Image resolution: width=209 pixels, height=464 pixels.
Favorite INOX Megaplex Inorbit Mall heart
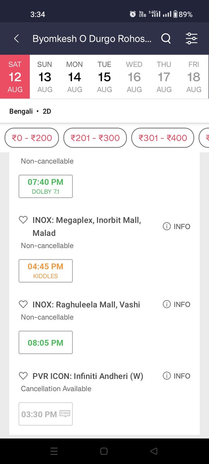(x=23, y=220)
